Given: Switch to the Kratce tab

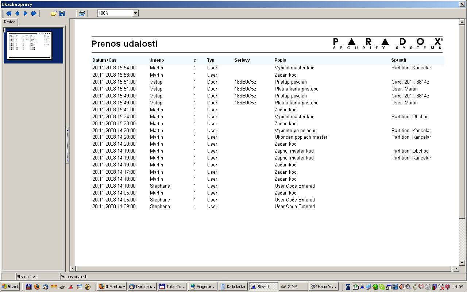Looking at the screenshot, I should point(10,22).
